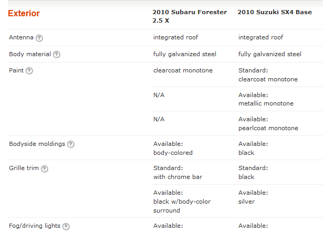This screenshot has width=324, height=232.
Task: Click the Exterior section heading
Action: (x=24, y=13)
